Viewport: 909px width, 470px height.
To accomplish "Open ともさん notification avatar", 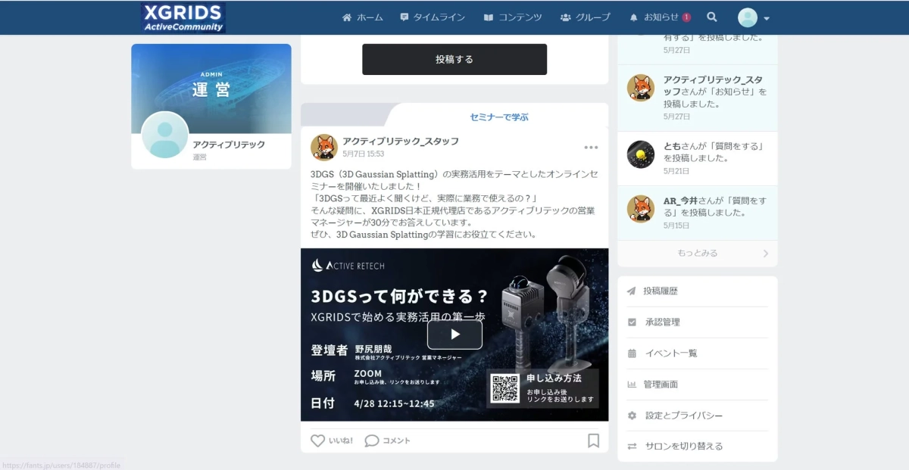I will (x=641, y=154).
